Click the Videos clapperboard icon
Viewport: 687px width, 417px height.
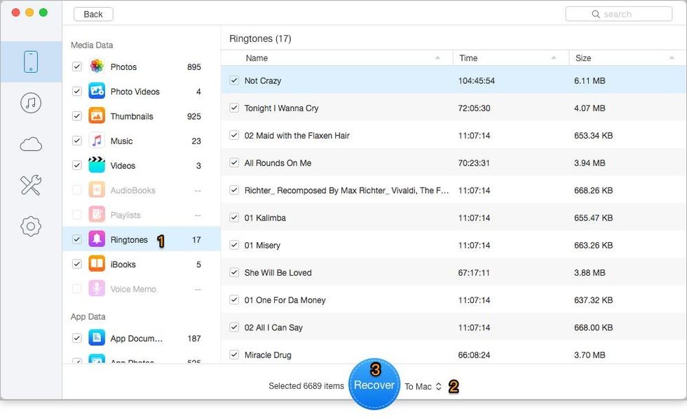[97, 166]
